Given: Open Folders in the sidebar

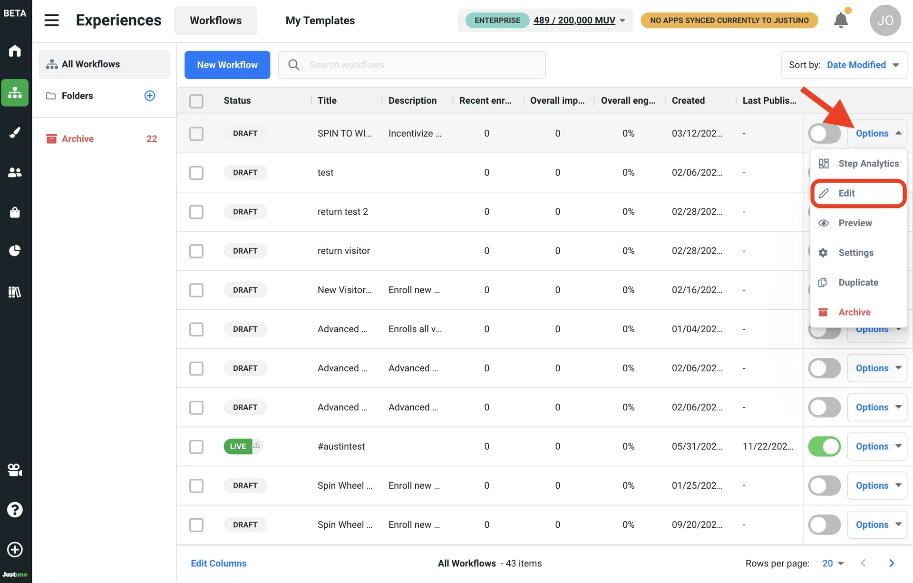Looking at the screenshot, I should pos(77,96).
